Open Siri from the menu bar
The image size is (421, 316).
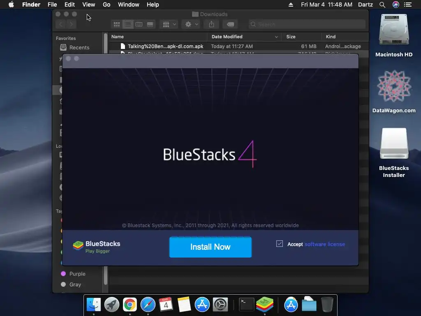[396, 5]
